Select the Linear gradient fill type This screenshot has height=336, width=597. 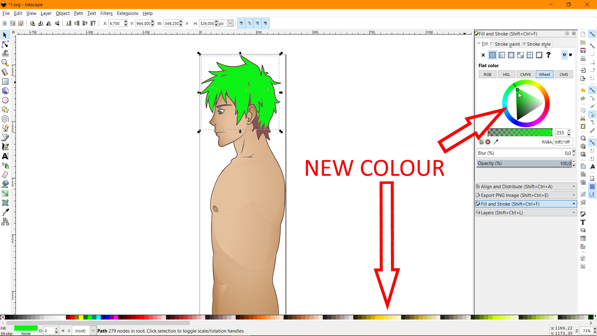[502, 55]
